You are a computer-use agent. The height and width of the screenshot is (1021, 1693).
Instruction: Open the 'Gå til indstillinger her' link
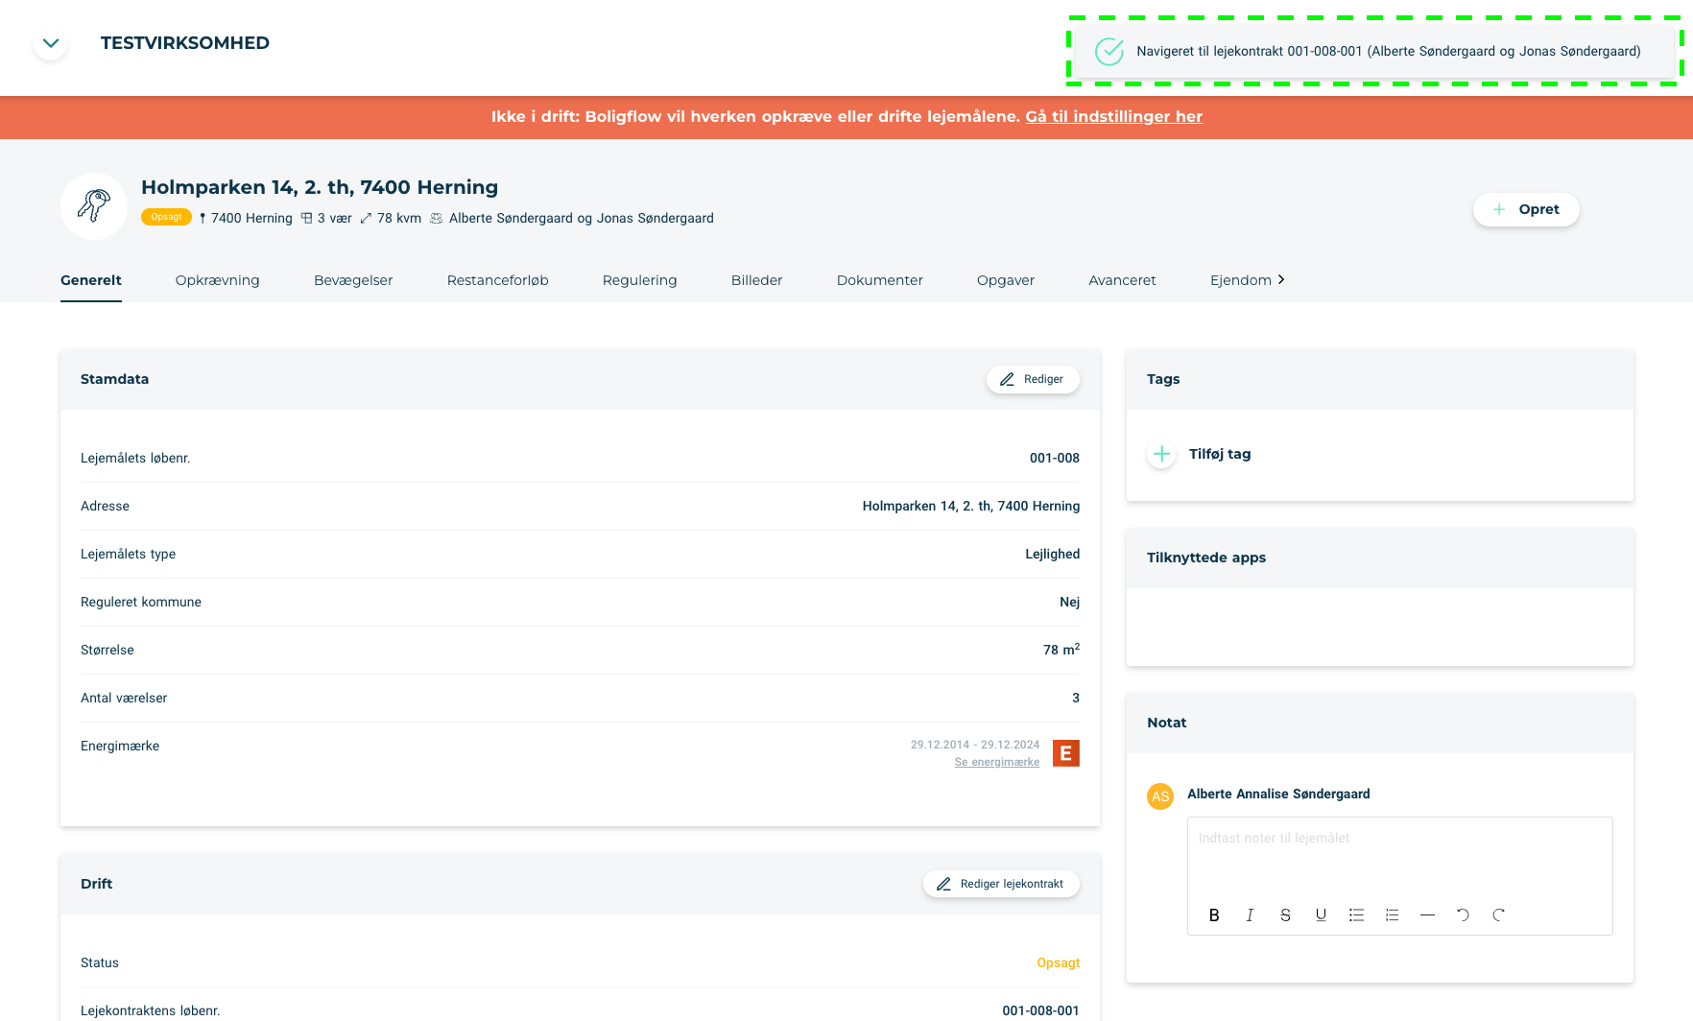pyautogui.click(x=1113, y=116)
